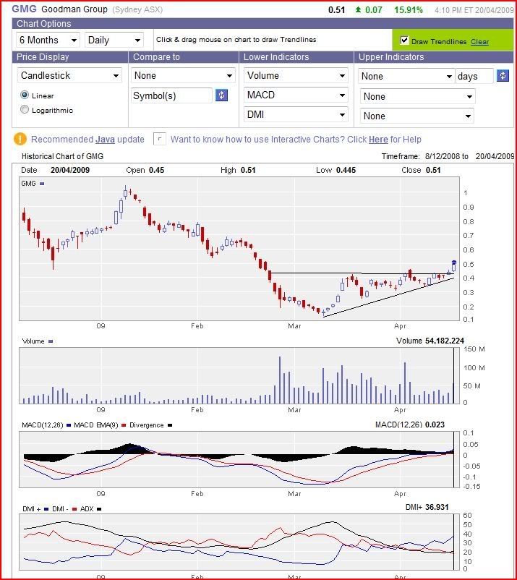This screenshot has height=580, width=517.
Task: Click the last candlestick on price chart
Action: [454, 266]
